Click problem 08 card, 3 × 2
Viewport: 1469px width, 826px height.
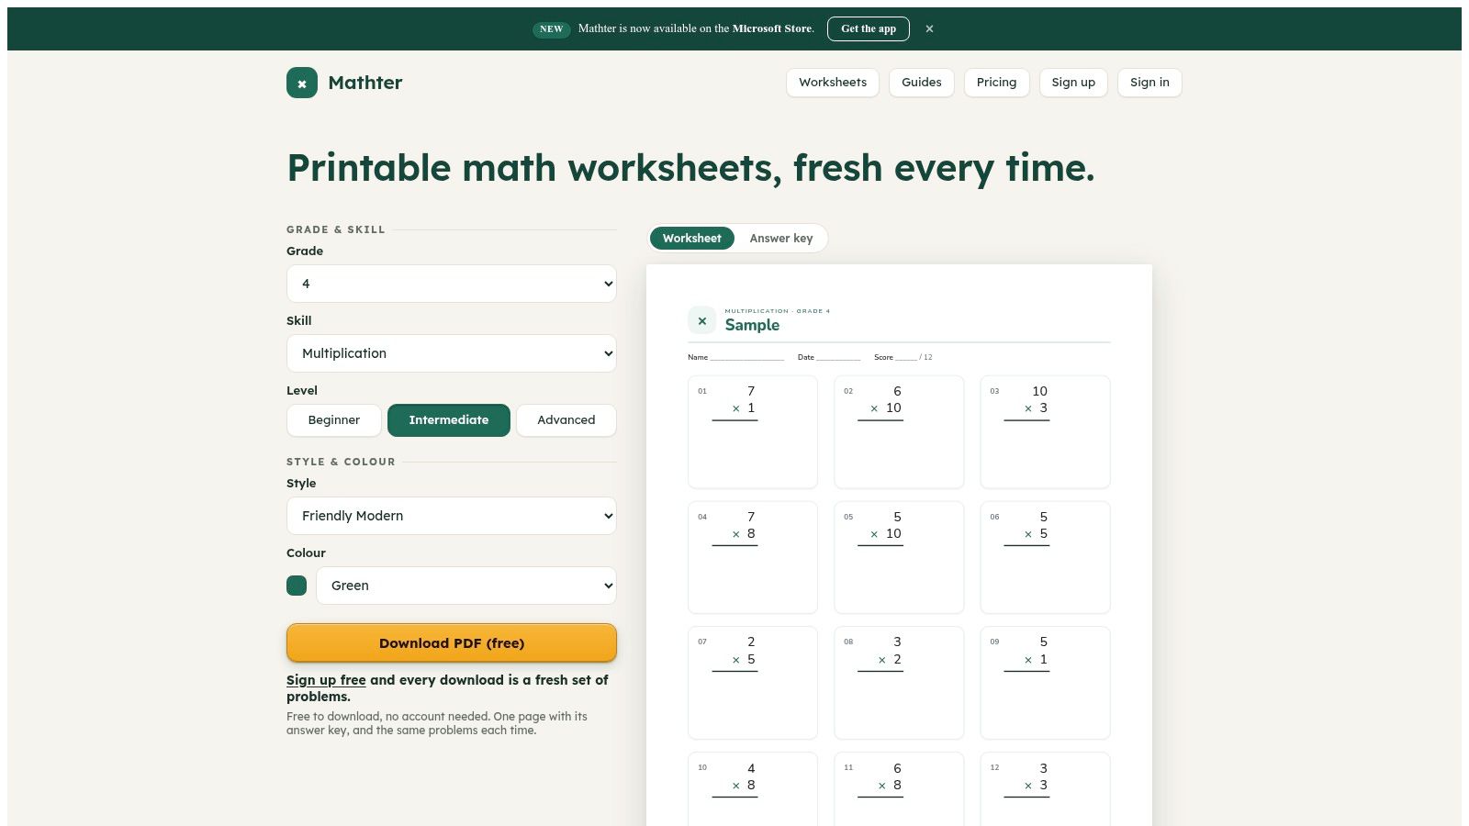pos(899,683)
